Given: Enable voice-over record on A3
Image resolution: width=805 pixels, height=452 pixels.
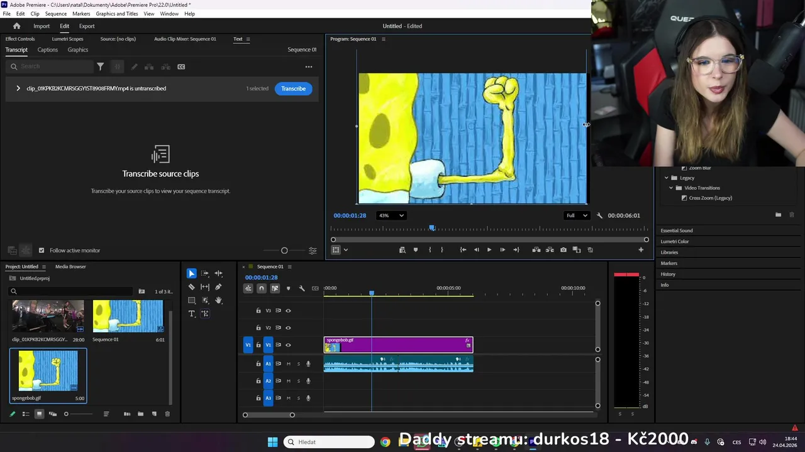Looking at the screenshot, I should pyautogui.click(x=308, y=398).
